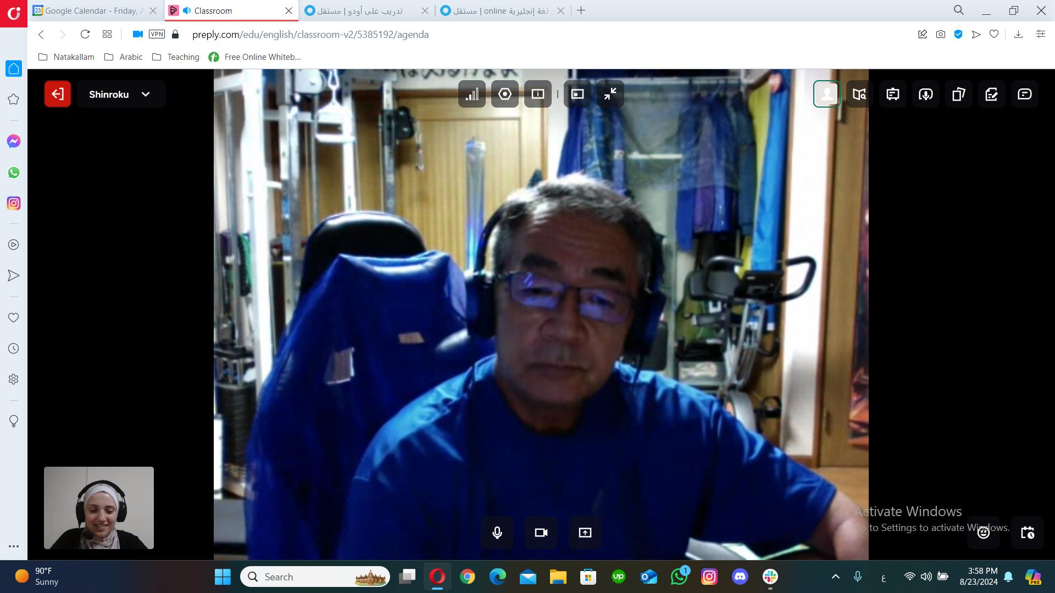1055x593 pixels.
Task: Mute the microphone in classroom controls
Action: pyautogui.click(x=497, y=532)
